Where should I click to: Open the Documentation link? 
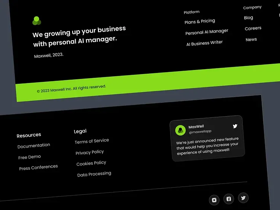click(x=34, y=146)
